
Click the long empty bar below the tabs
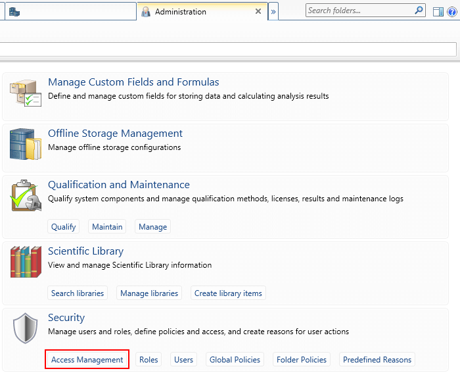[228, 49]
